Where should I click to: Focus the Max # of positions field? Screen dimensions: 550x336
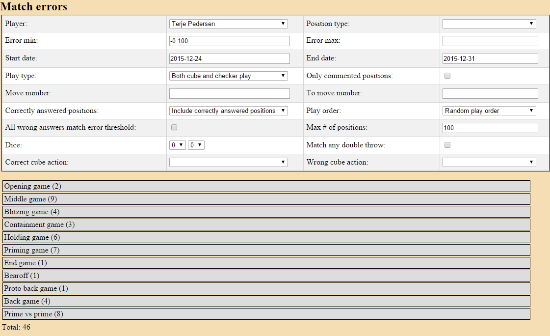click(490, 128)
